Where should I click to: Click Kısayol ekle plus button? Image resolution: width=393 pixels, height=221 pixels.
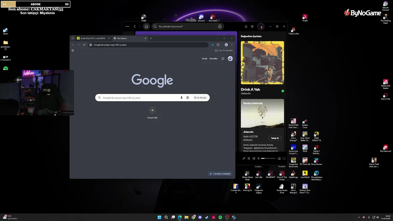152,110
